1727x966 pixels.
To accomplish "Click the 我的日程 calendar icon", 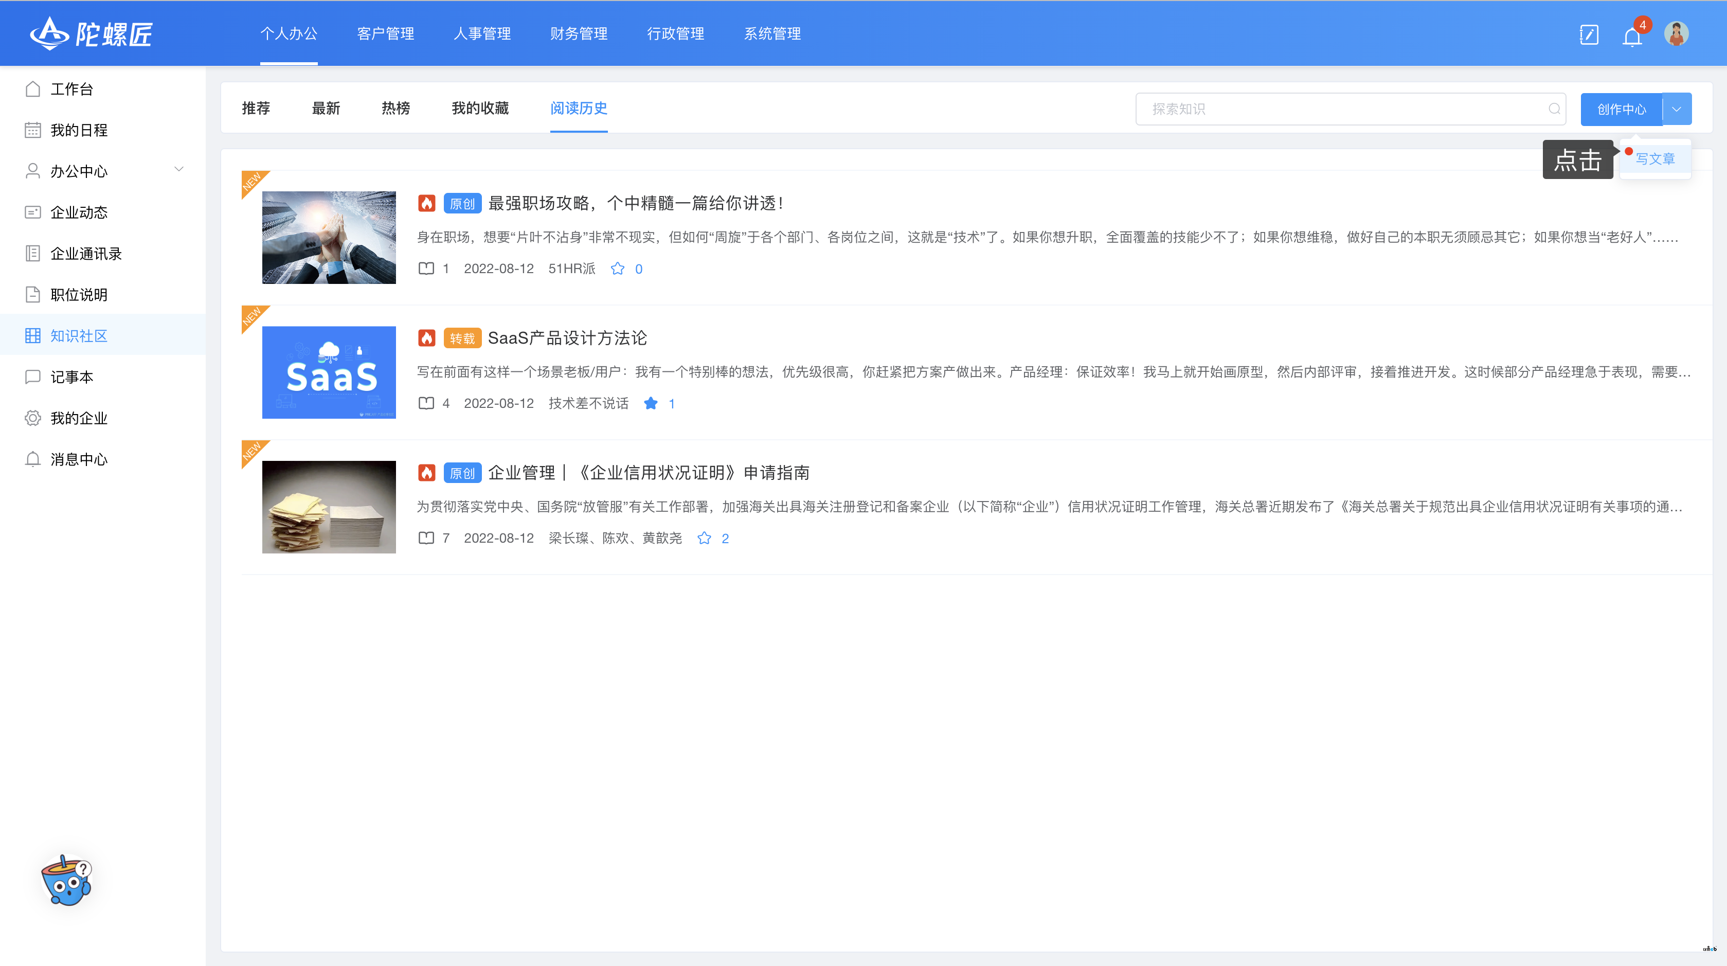I will tap(33, 130).
